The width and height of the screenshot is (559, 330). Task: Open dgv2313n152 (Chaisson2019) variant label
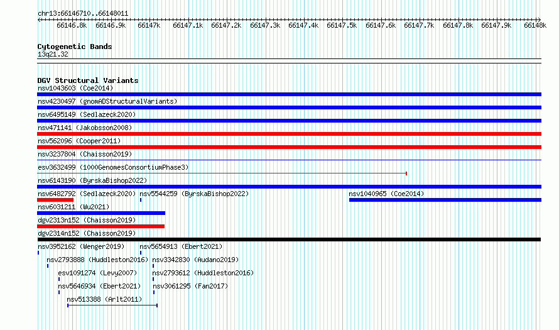pos(87,220)
